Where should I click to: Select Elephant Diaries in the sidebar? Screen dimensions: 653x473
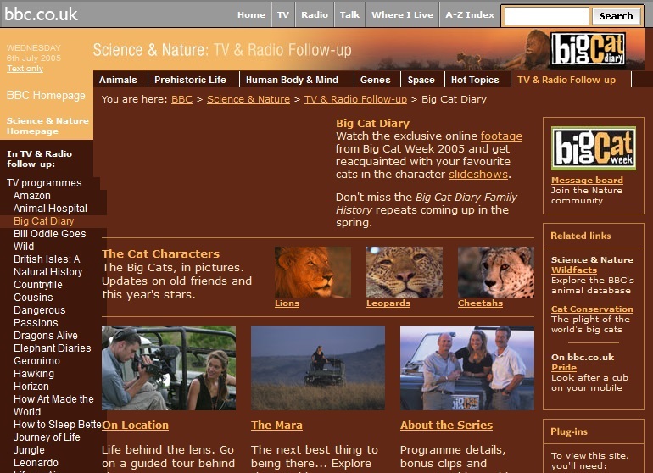tap(52, 348)
